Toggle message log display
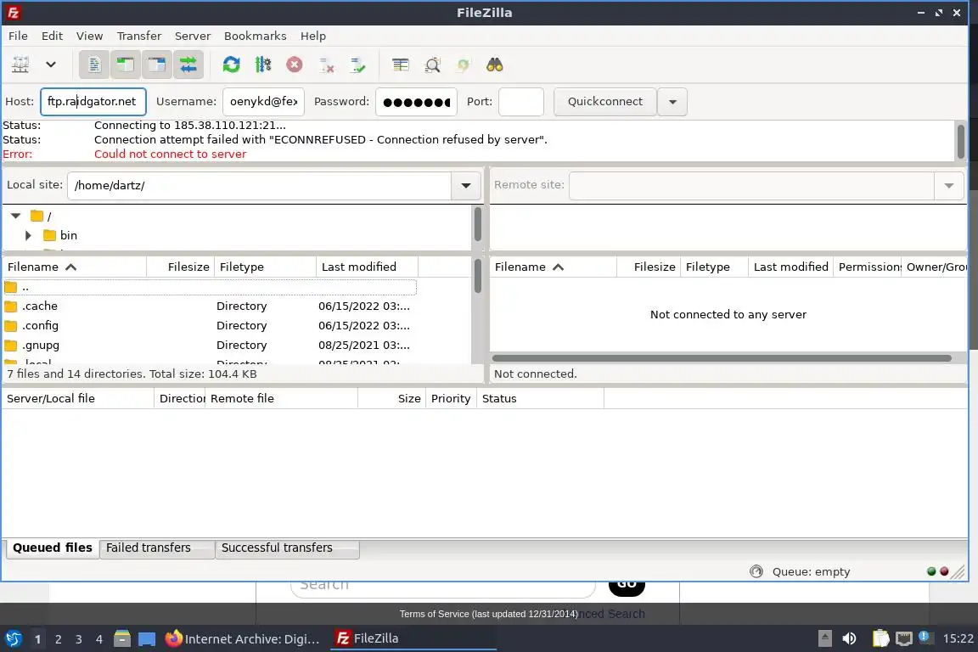This screenshot has width=978, height=652. pos(94,65)
